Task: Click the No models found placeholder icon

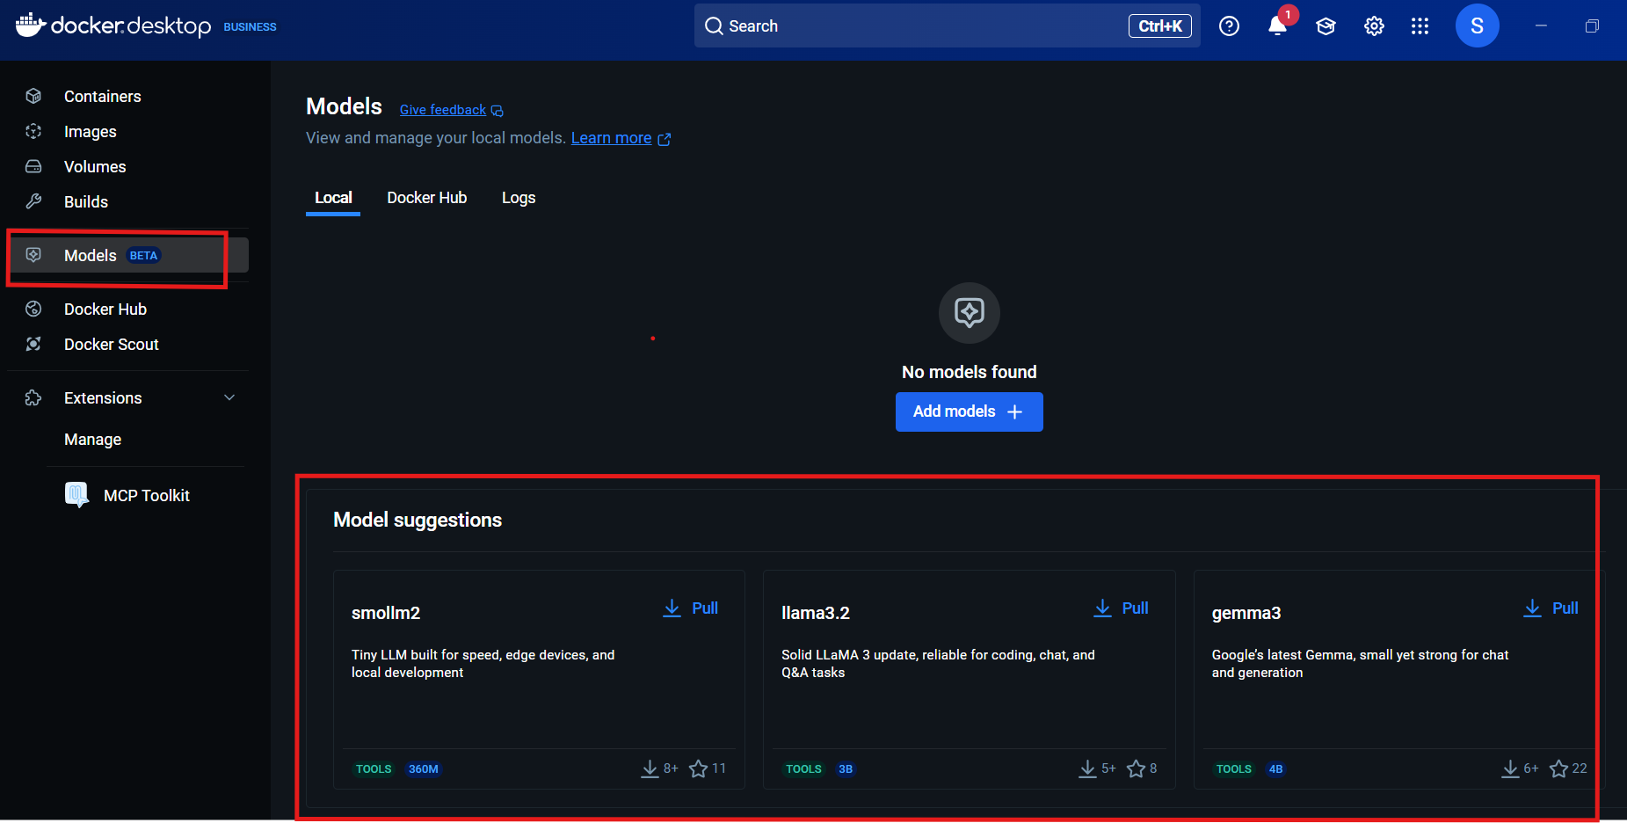Action: point(969,312)
